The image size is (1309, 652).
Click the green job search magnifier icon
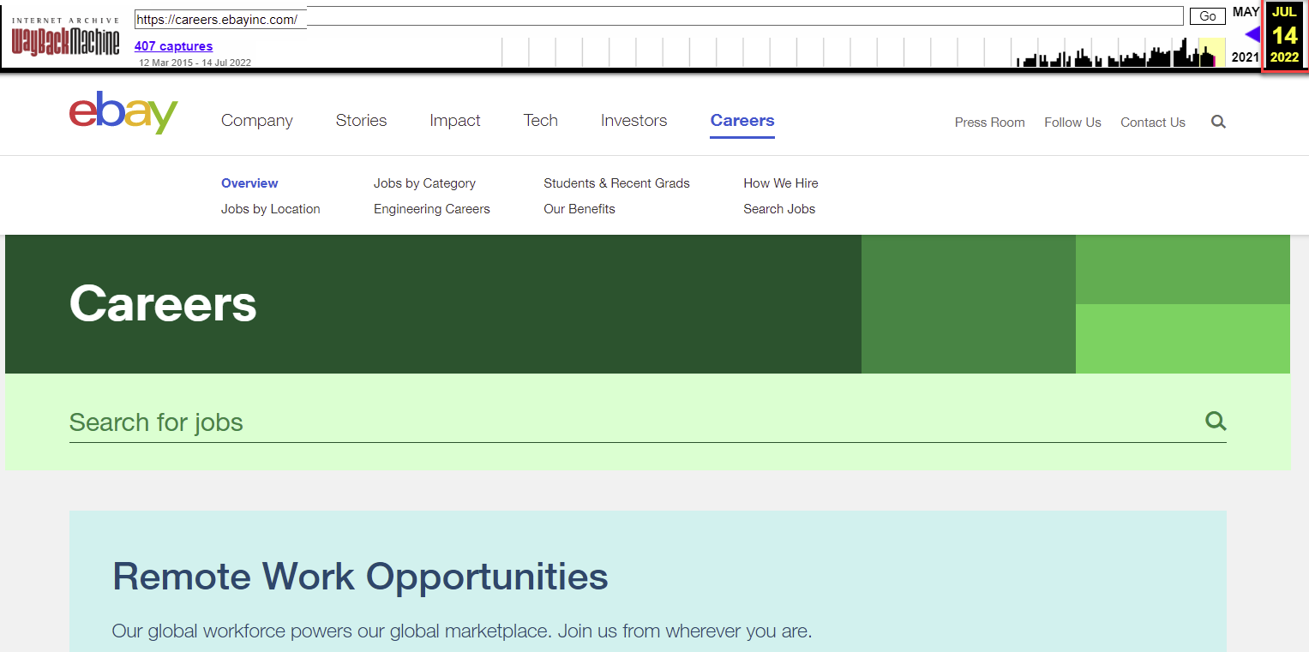coord(1216,421)
